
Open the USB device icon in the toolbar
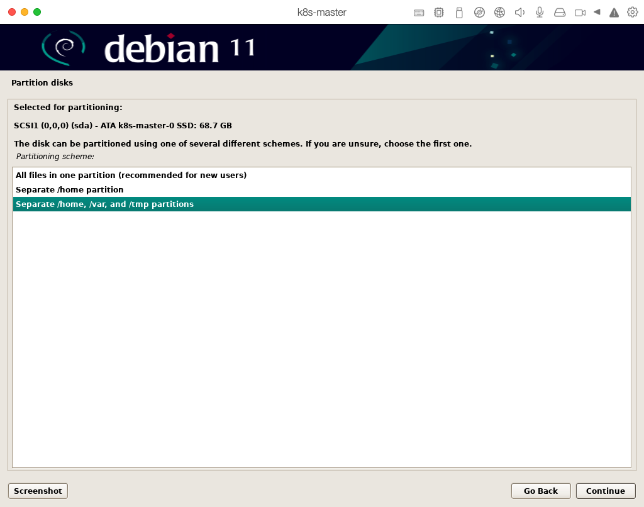459,13
